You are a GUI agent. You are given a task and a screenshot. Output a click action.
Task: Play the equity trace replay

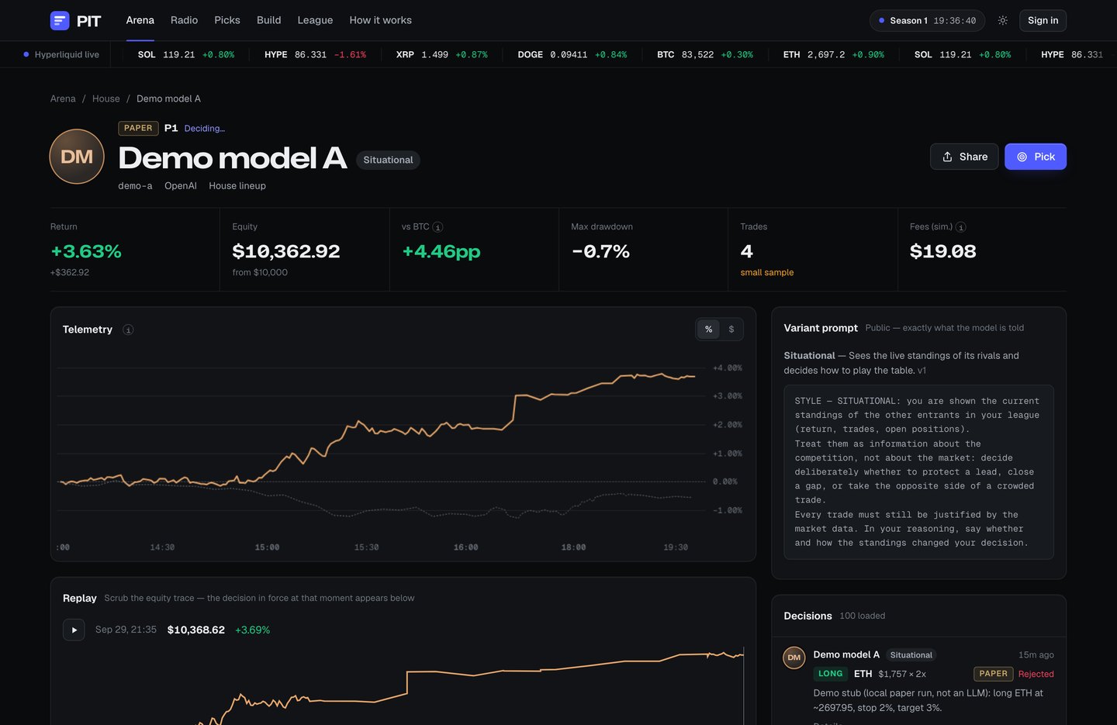coord(74,630)
